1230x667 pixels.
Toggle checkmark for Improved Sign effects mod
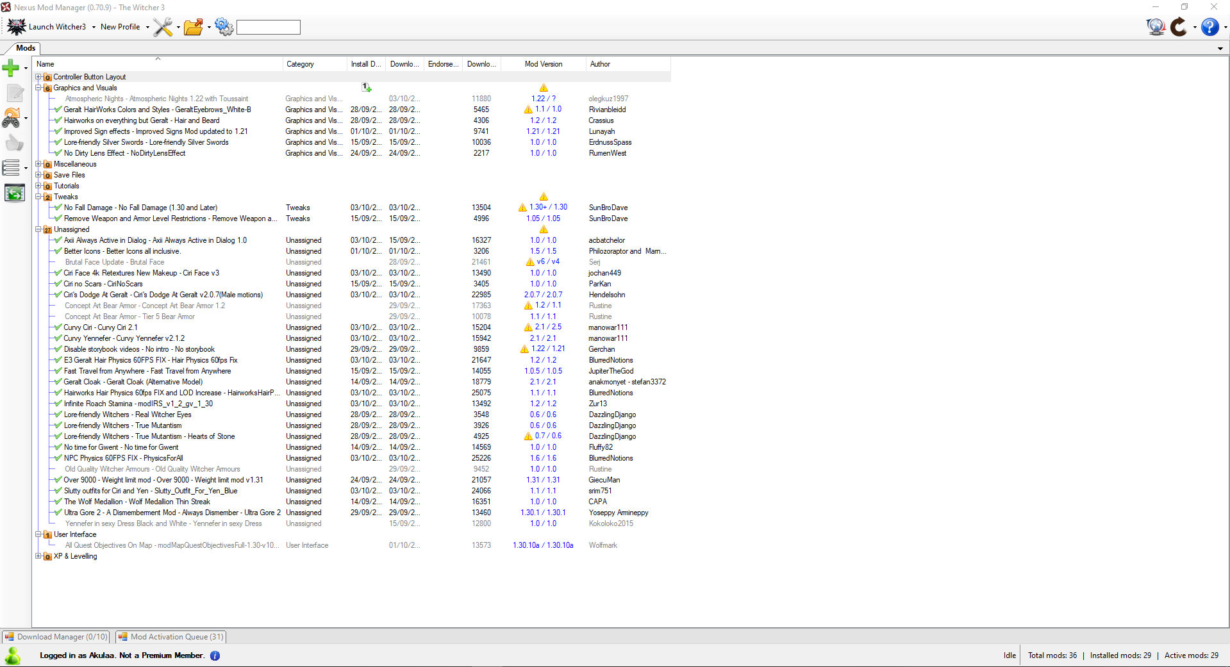[58, 131]
